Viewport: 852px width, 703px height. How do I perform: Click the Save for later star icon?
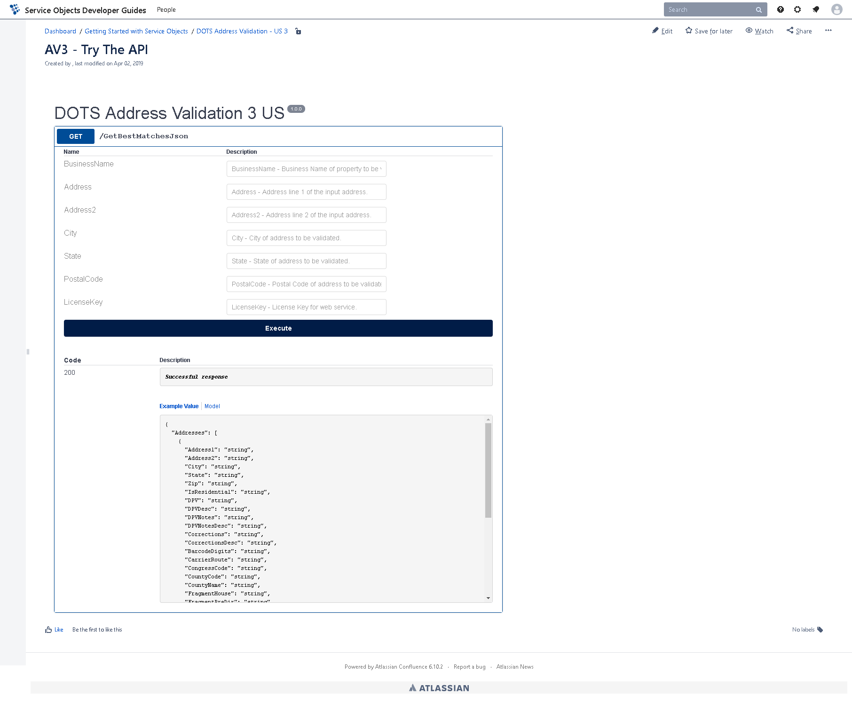coord(689,31)
